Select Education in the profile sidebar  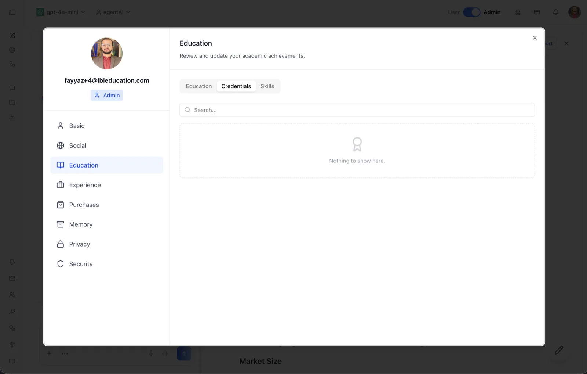(x=107, y=165)
